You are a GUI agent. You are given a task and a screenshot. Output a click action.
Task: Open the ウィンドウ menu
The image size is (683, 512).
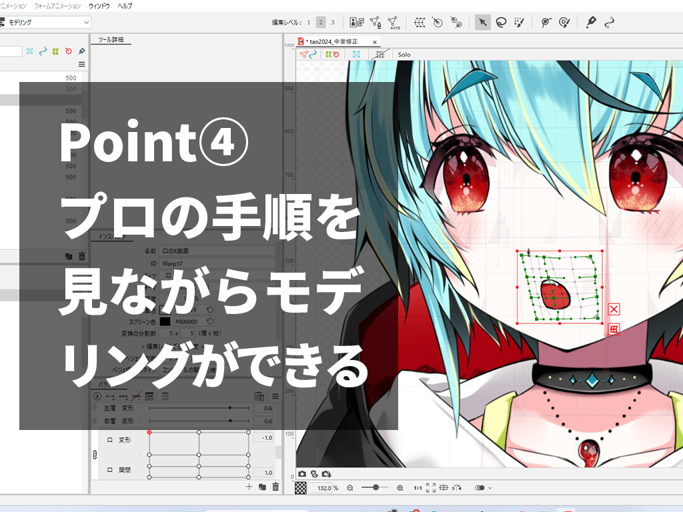tap(99, 6)
